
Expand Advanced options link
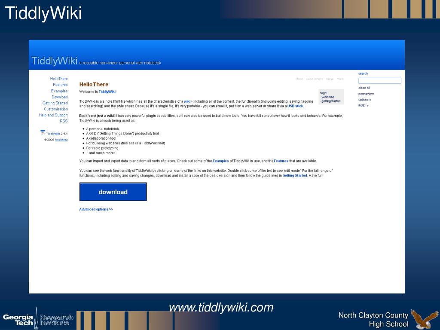click(x=96, y=209)
